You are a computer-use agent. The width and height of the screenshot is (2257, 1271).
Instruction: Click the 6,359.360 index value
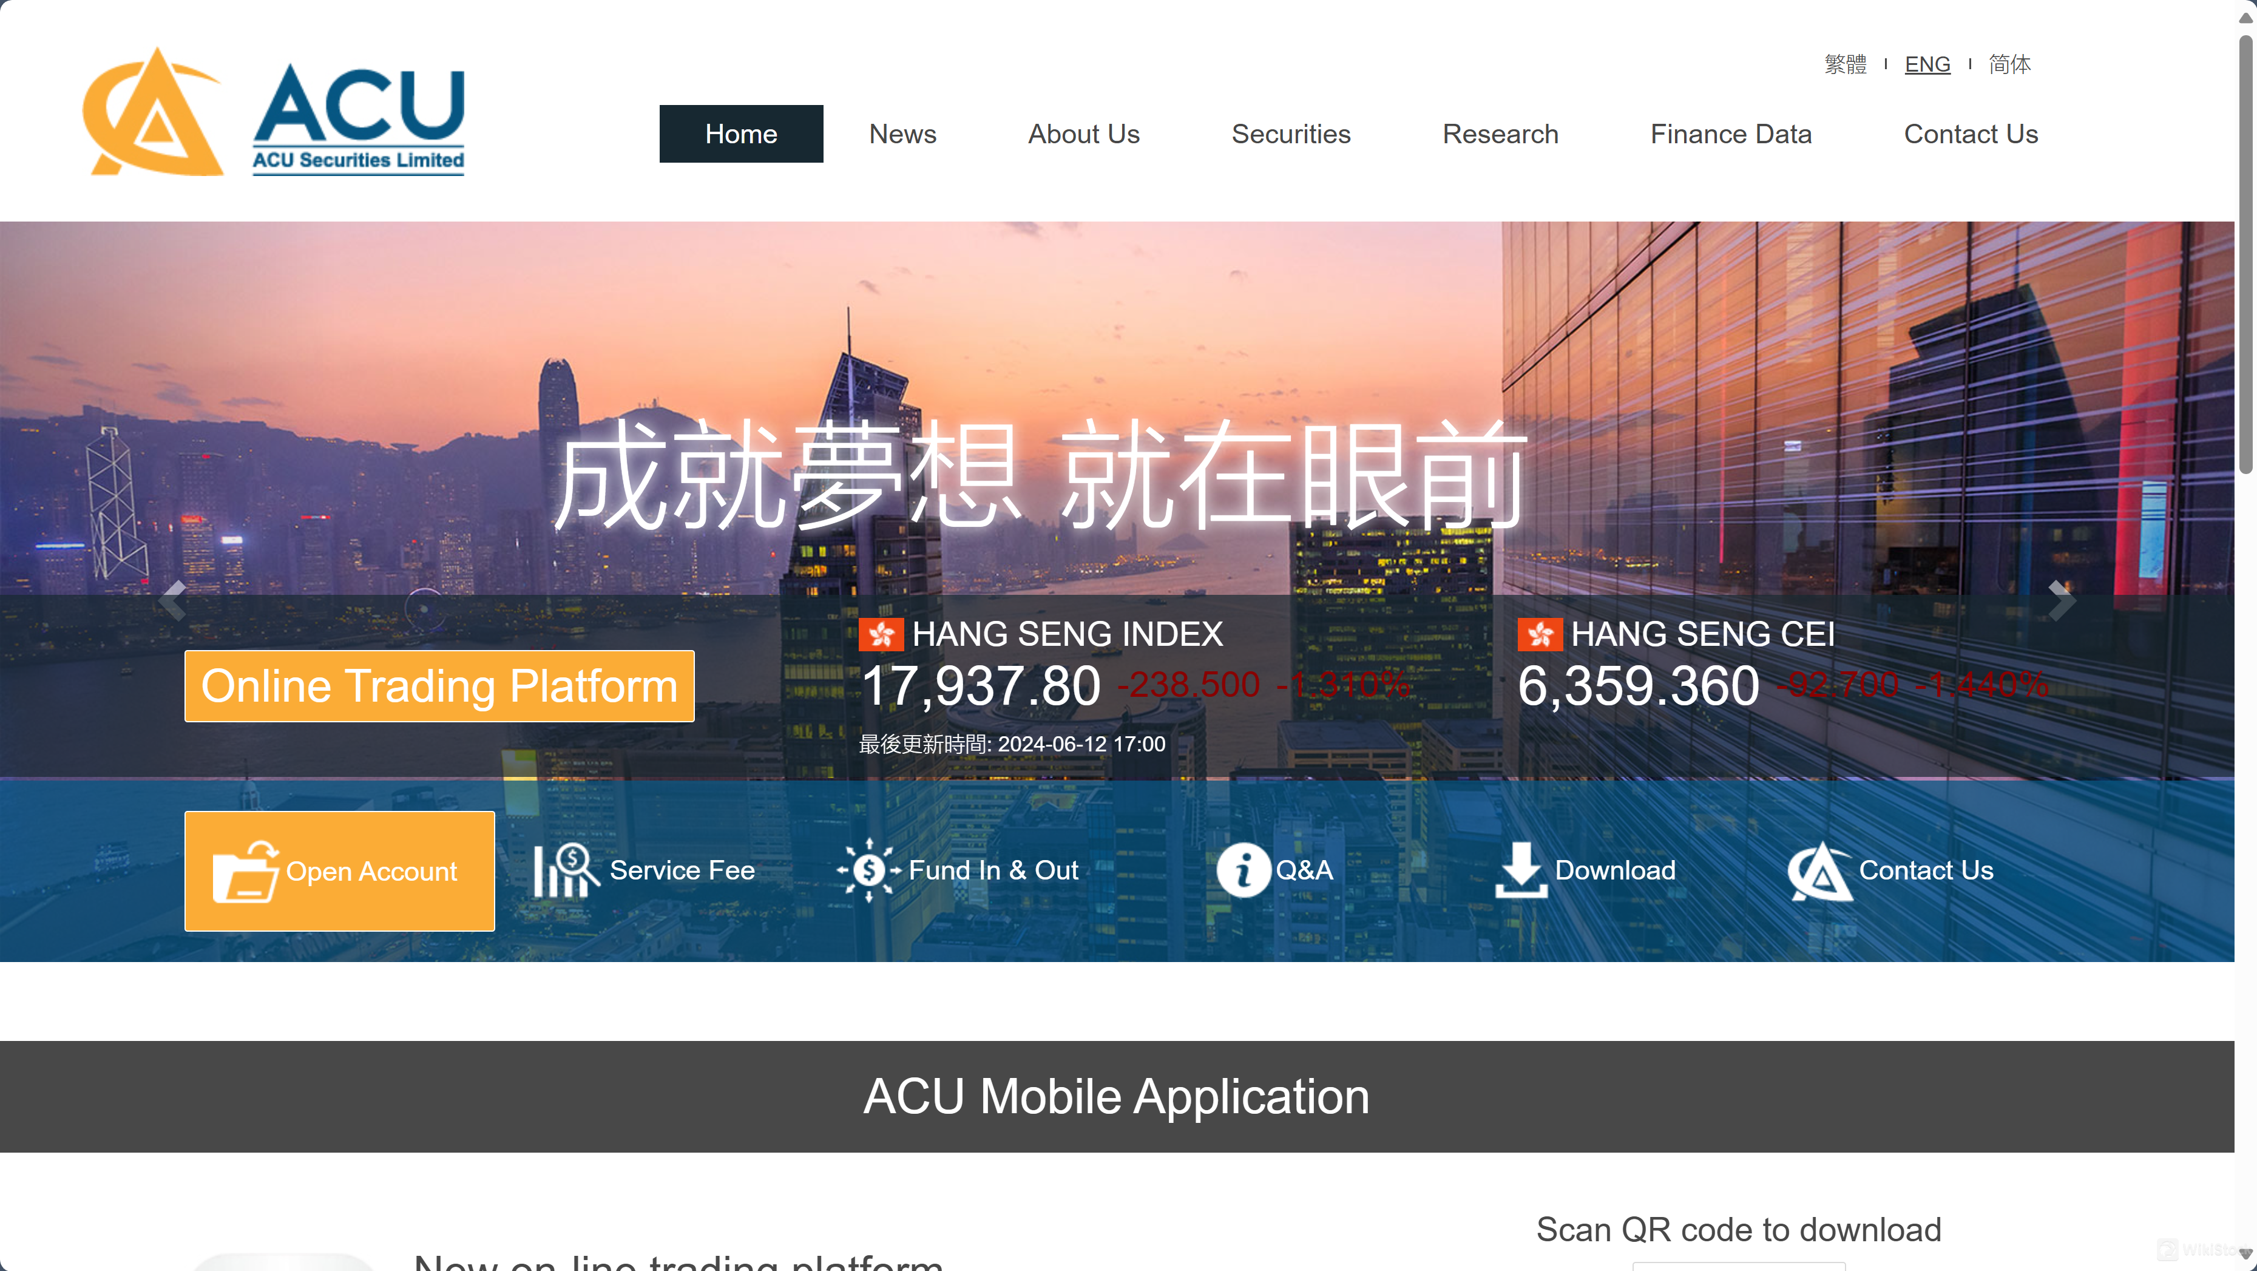coord(1637,686)
